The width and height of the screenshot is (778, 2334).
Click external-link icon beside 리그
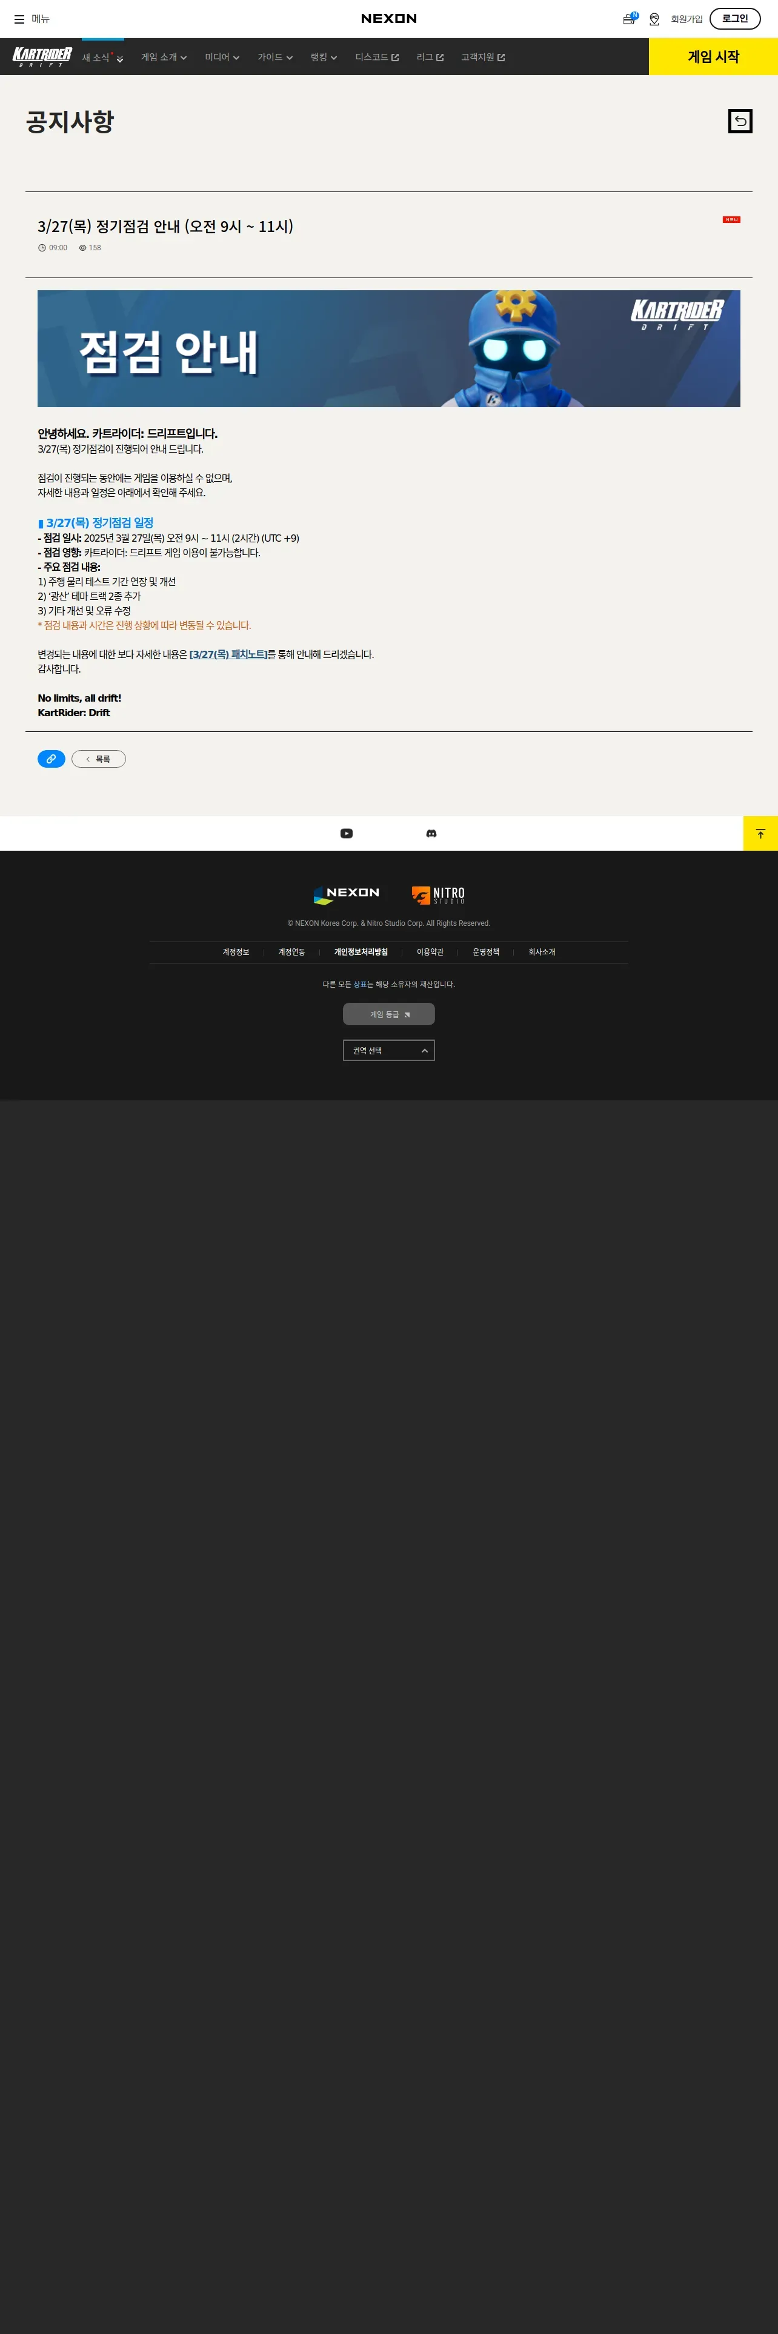tap(440, 57)
